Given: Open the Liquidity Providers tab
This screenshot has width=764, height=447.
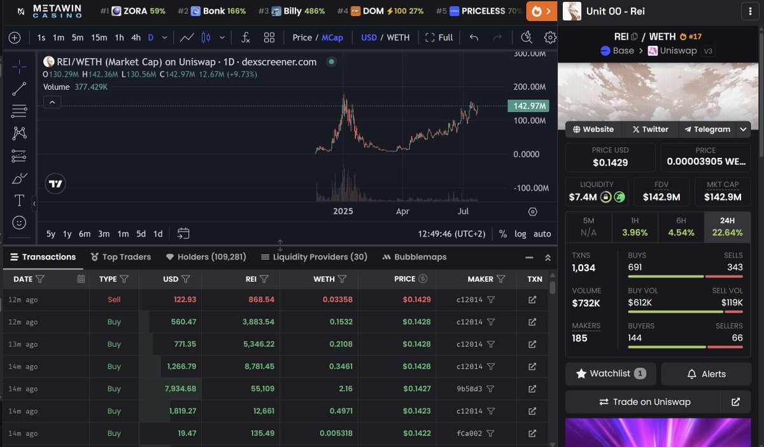Looking at the screenshot, I should (x=315, y=257).
